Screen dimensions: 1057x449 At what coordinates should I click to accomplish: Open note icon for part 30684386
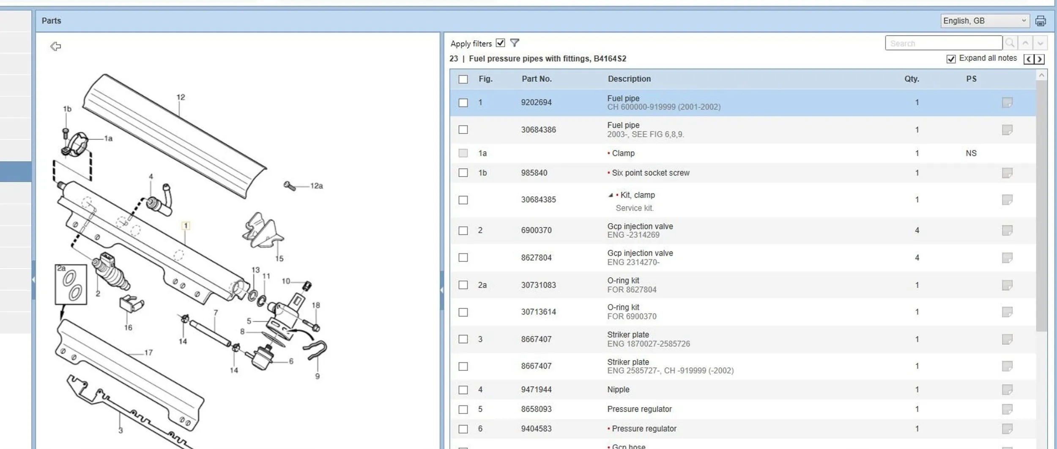[1007, 130]
